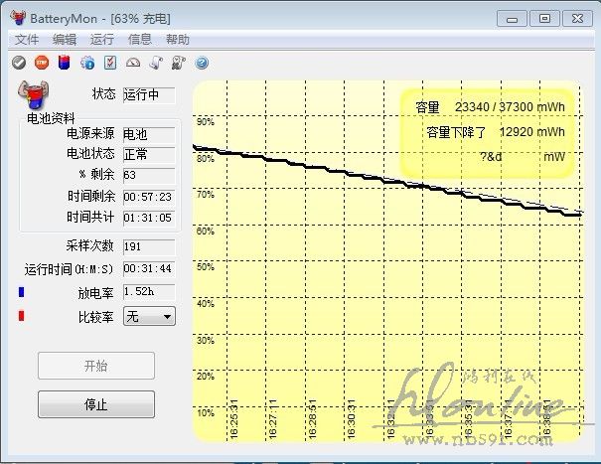This screenshot has width=601, height=464.
Task: Open the 帮助 menu
Action: pyautogui.click(x=178, y=39)
